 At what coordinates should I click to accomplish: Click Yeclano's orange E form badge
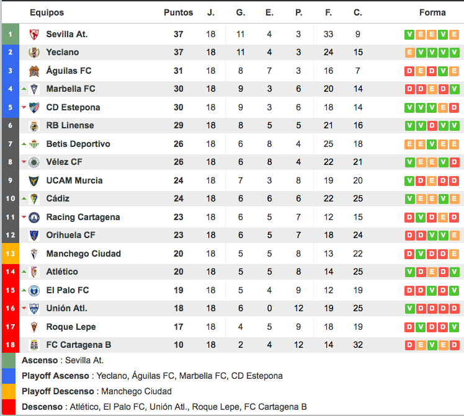click(409, 53)
